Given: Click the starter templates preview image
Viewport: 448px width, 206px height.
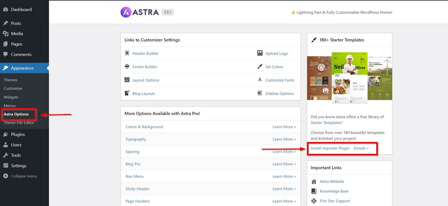Looking at the screenshot, I should tap(349, 78).
